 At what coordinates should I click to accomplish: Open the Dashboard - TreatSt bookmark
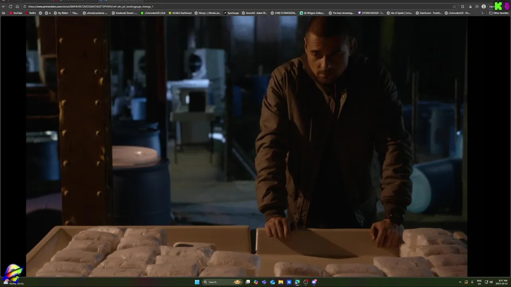(429, 13)
